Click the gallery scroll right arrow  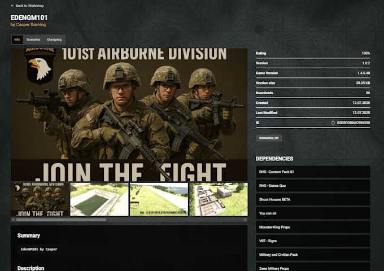point(245,220)
